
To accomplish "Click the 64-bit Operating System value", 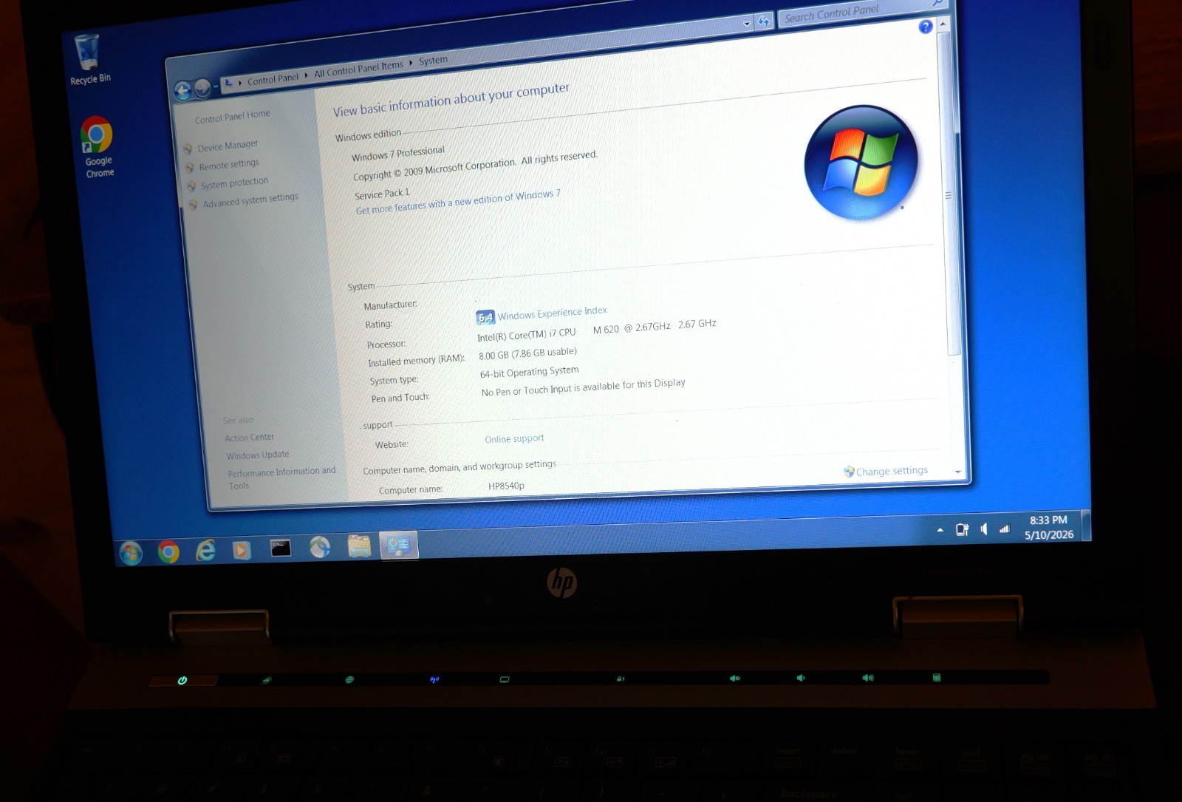I will coord(529,372).
